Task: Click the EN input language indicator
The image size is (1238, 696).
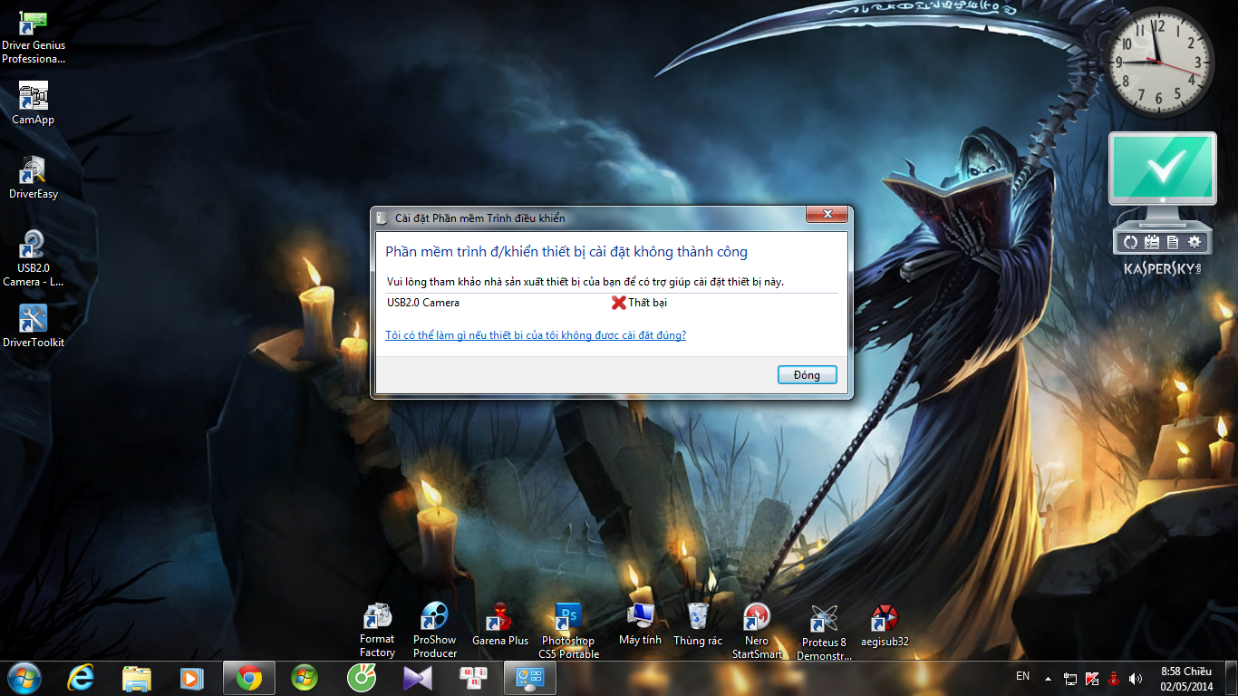Action: point(1022,676)
